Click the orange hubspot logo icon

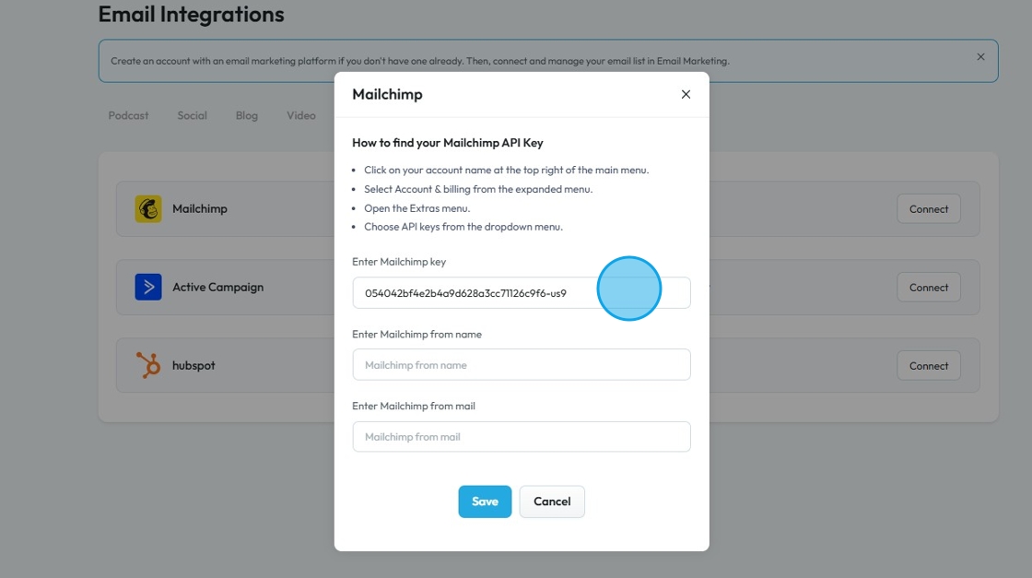click(147, 366)
